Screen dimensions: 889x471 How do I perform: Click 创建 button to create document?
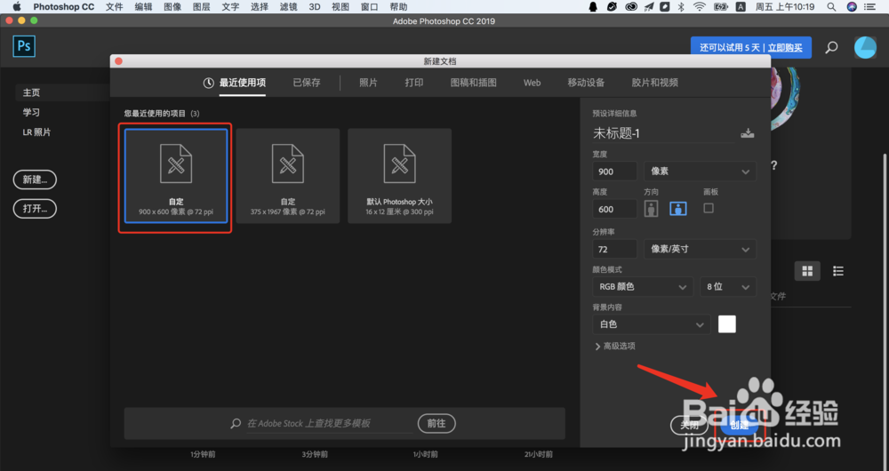[740, 425]
